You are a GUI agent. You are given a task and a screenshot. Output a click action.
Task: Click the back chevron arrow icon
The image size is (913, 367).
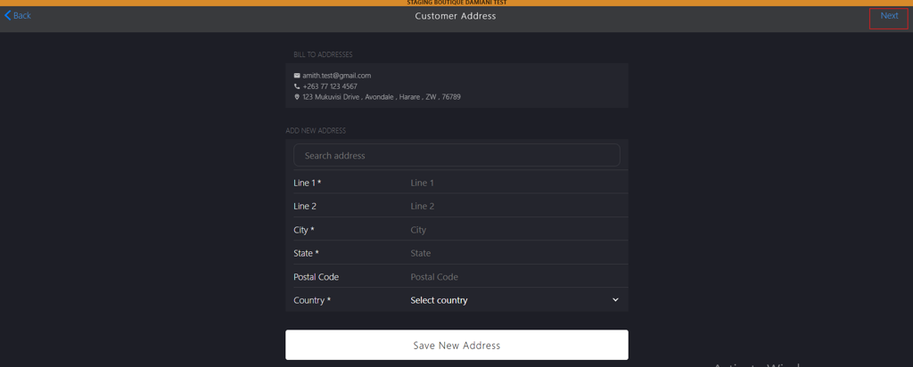(7, 16)
